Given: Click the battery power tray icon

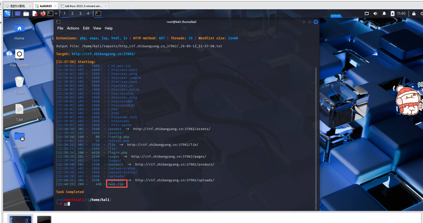Looking at the screenshot, I should [x=393, y=13].
